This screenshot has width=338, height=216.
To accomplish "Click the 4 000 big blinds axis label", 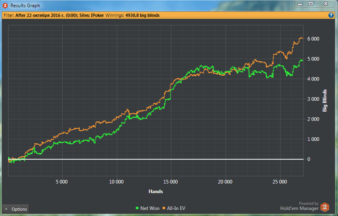I will pos(313,79).
